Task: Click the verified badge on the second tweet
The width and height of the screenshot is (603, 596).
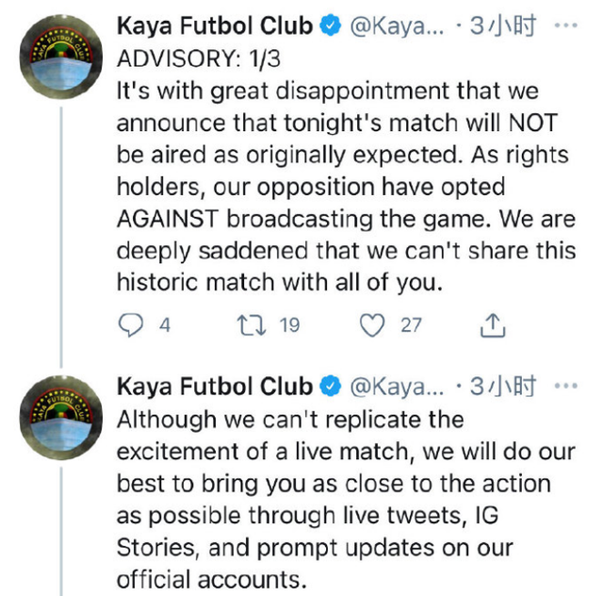Action: pyautogui.click(x=330, y=387)
